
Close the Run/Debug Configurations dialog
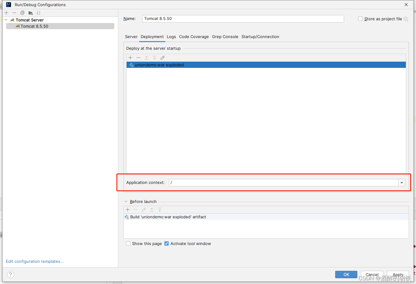406,5
